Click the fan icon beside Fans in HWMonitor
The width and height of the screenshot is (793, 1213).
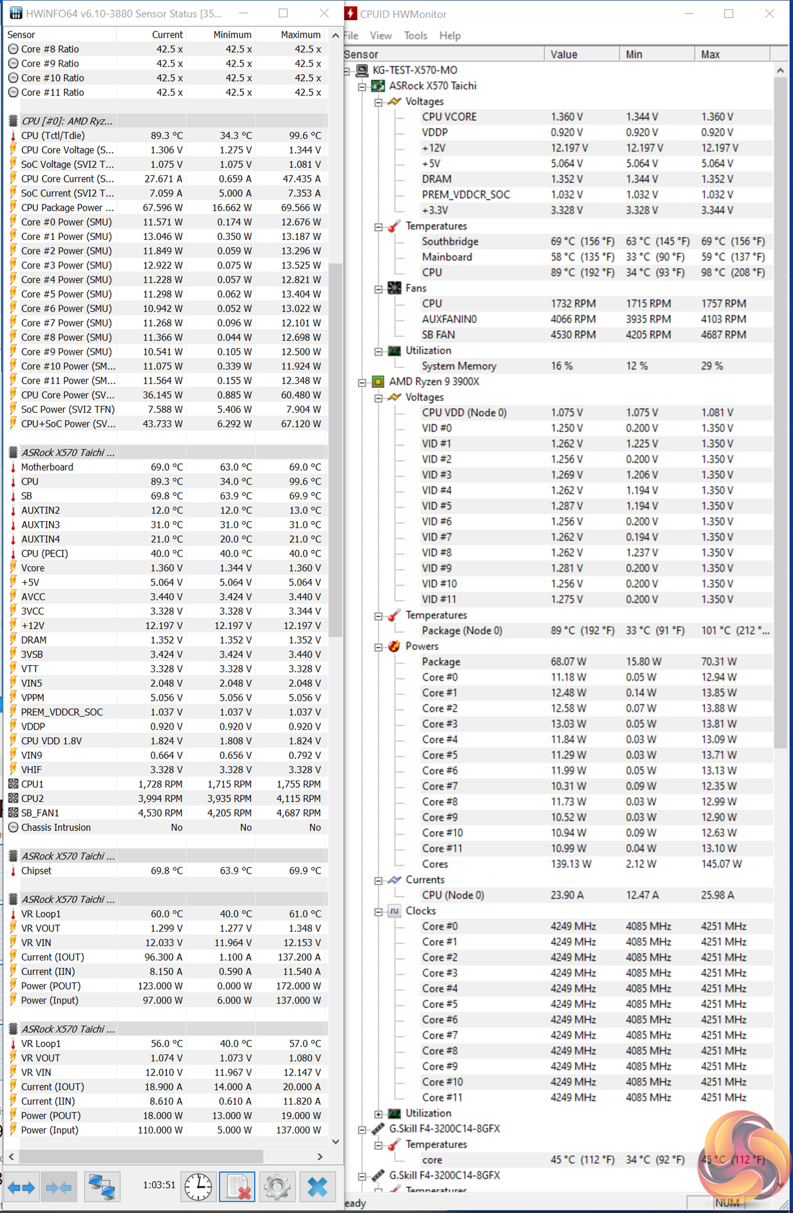coord(395,288)
